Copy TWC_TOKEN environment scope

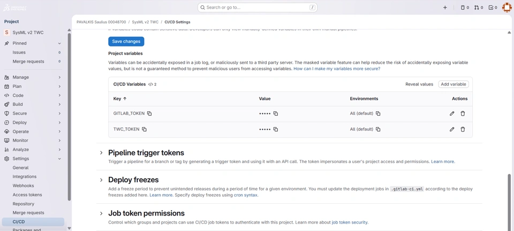[x=378, y=129]
